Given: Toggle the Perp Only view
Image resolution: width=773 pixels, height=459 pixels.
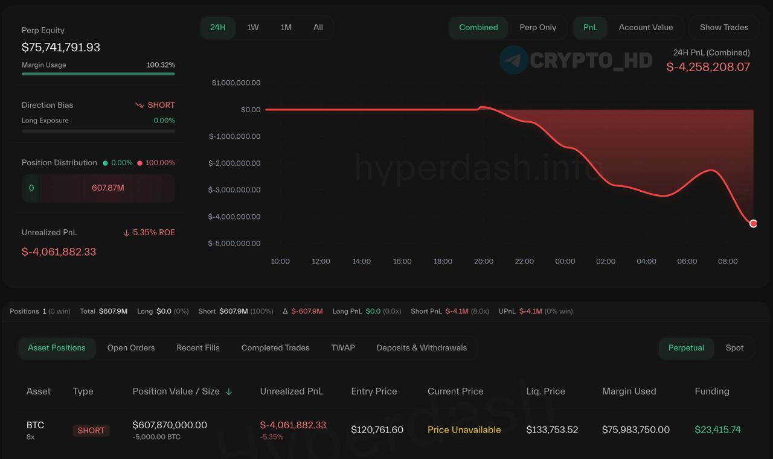Looking at the screenshot, I should pyautogui.click(x=538, y=27).
